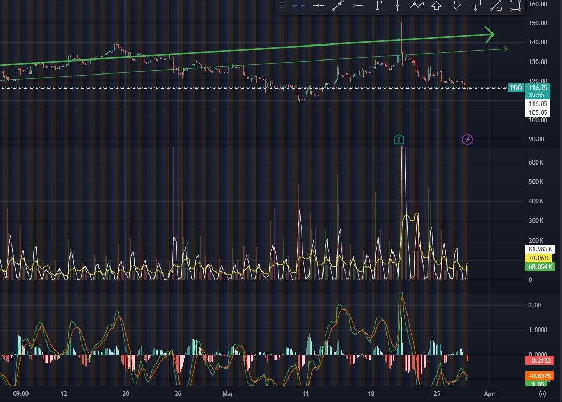Open the earnings E marker

[399, 140]
